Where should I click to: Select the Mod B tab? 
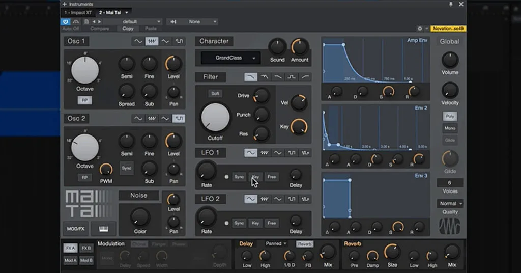click(86, 260)
